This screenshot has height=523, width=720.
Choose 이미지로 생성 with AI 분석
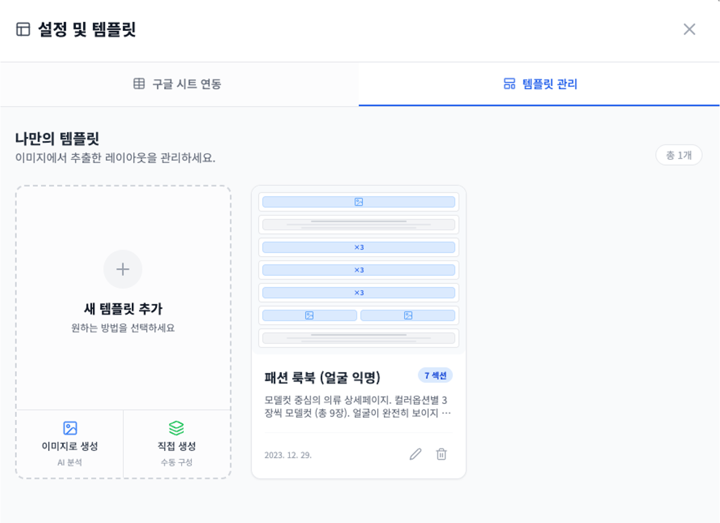(70, 443)
